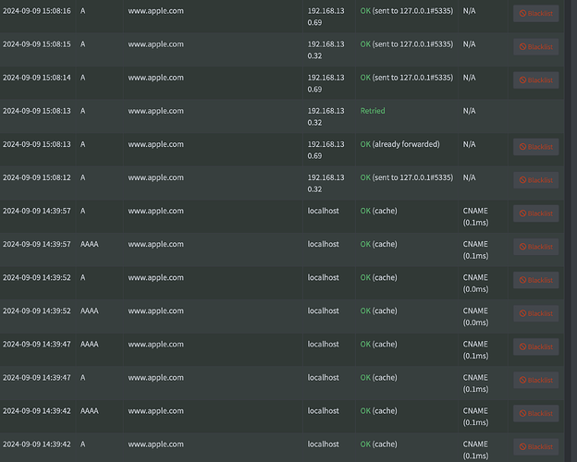Click the client IP in the 15:08:16 row

pyautogui.click(x=325, y=17)
